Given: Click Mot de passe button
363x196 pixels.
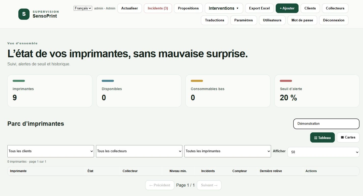Looking at the screenshot, I should pos(302,20).
